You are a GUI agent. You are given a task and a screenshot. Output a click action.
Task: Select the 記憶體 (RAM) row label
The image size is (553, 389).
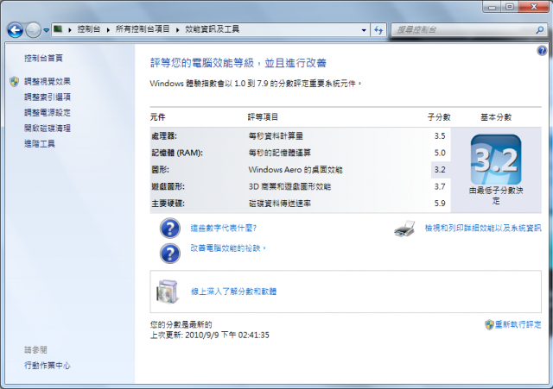pyautogui.click(x=177, y=153)
